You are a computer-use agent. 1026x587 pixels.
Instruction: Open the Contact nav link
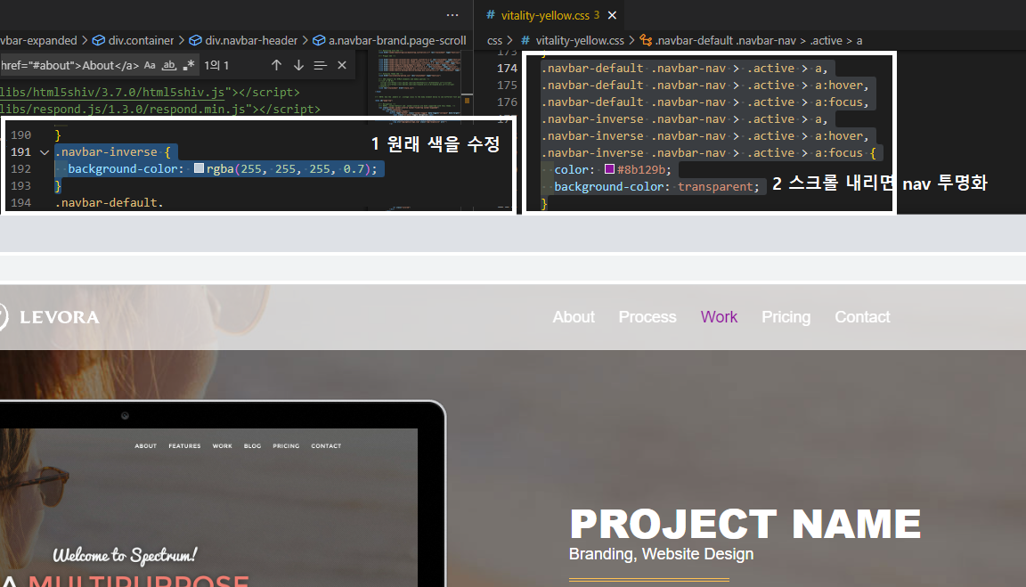[x=862, y=317]
